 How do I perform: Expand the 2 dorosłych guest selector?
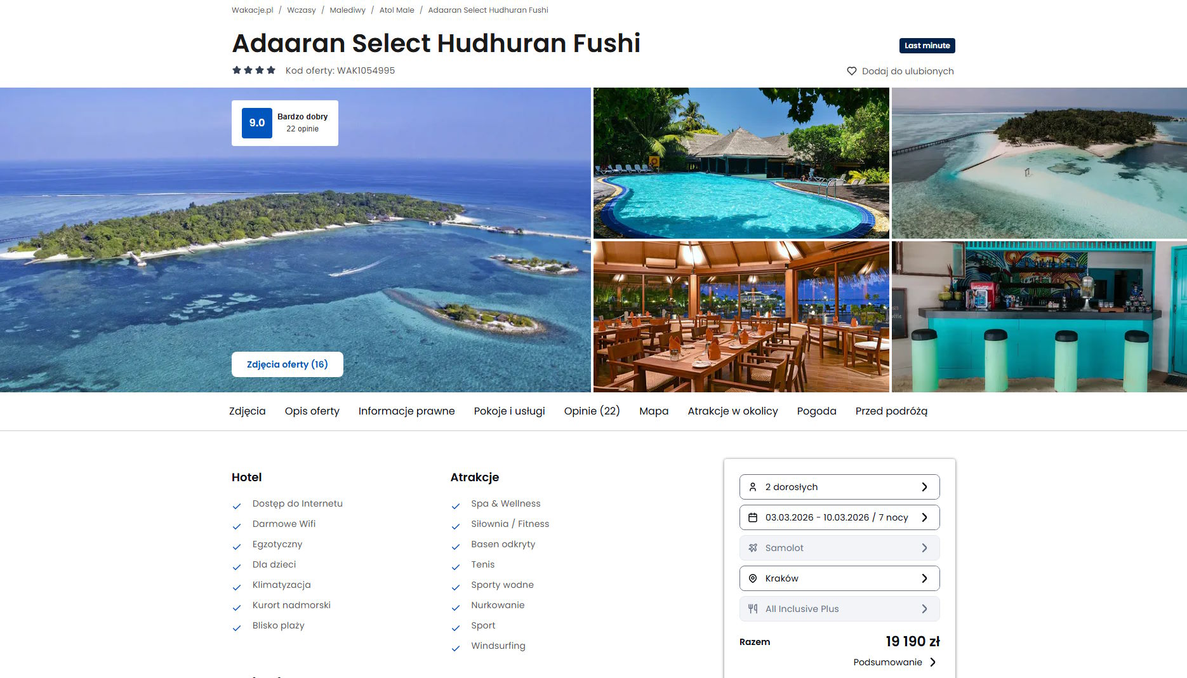pyautogui.click(x=839, y=487)
